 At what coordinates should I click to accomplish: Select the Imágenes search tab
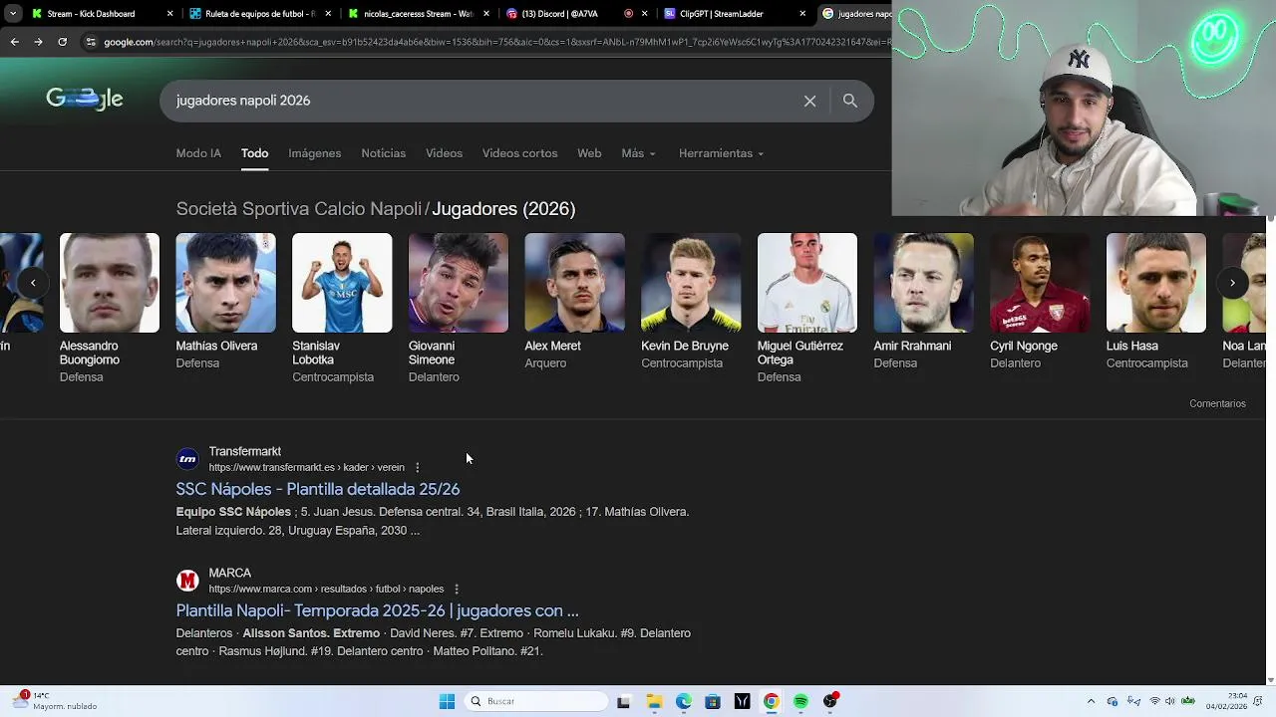click(x=314, y=153)
